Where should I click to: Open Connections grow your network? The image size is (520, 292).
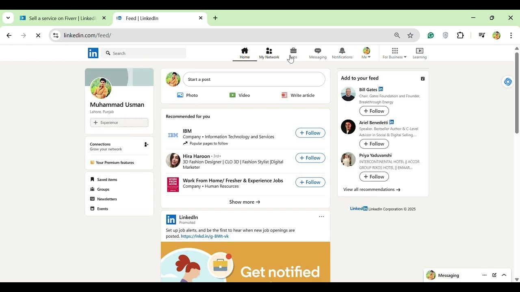pos(106,146)
